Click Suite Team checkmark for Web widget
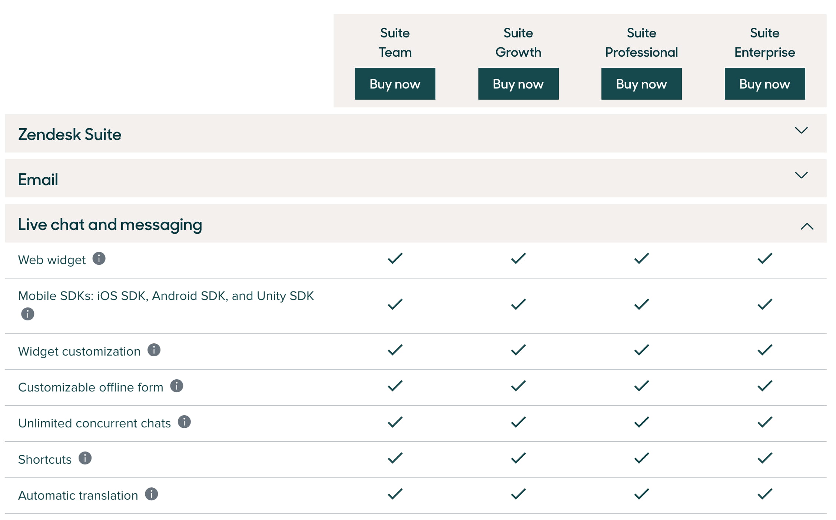Viewport: 836px width, 520px height. [x=395, y=259]
